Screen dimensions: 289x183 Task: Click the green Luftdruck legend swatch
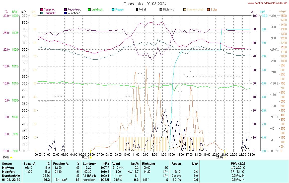coord(89,10)
